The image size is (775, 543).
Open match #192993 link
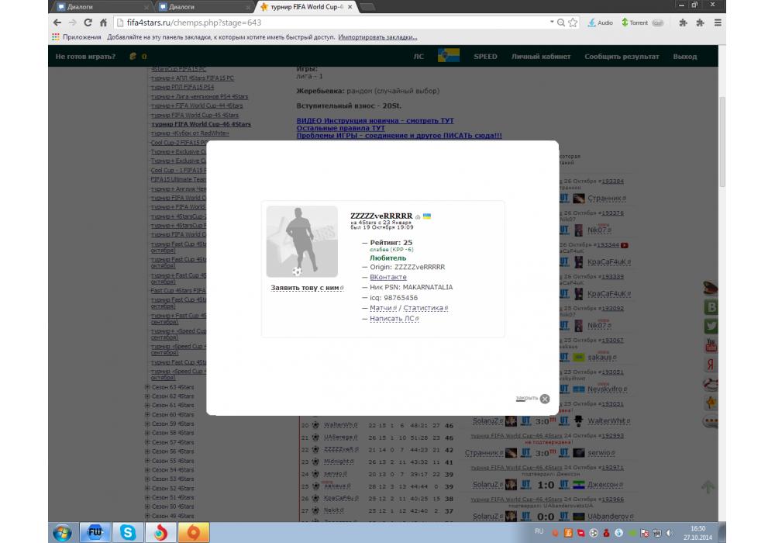tap(613, 436)
